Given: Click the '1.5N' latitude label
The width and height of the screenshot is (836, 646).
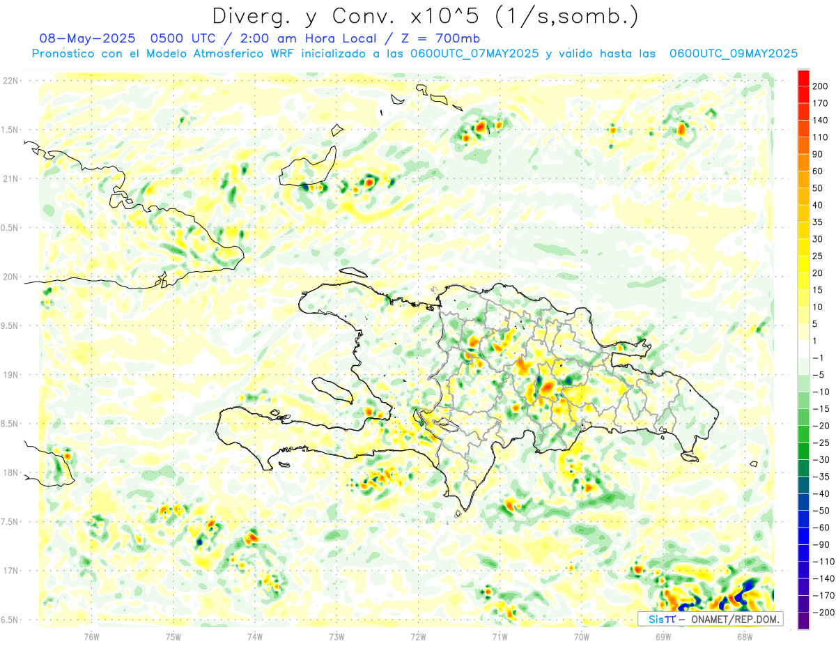Looking at the screenshot, I should coord(10,130).
